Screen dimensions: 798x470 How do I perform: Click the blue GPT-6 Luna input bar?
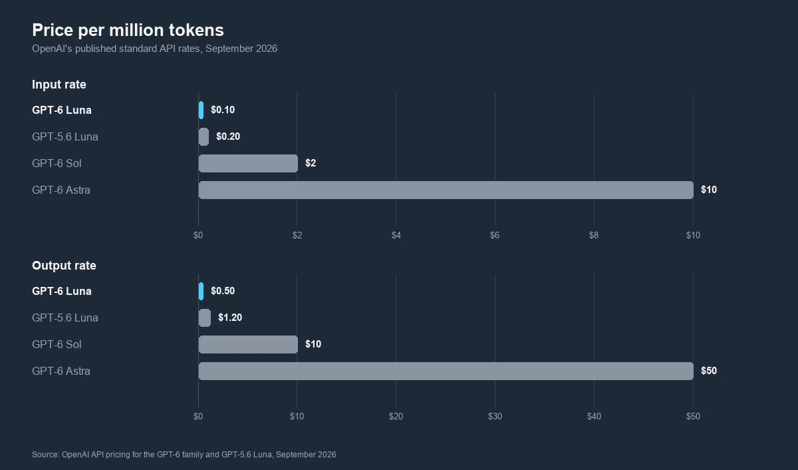click(201, 110)
